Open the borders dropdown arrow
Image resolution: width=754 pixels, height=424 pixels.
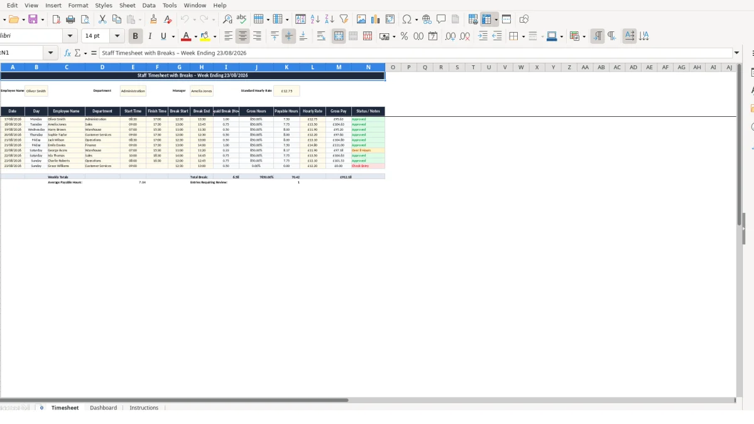(523, 36)
